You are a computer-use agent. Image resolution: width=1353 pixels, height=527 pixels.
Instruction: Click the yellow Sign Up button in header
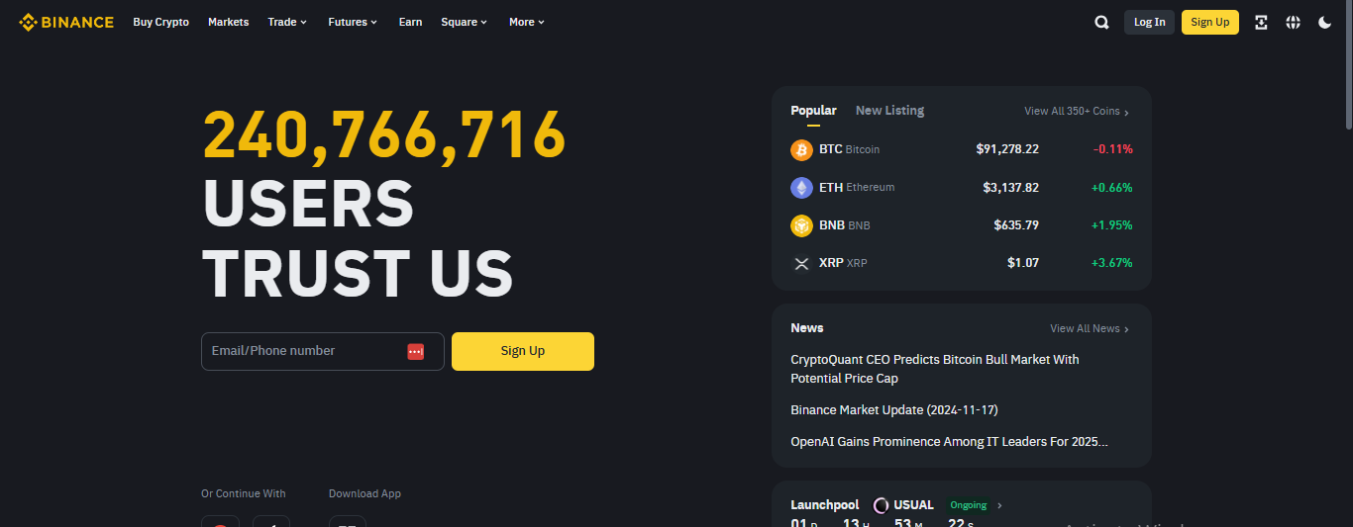(1210, 22)
